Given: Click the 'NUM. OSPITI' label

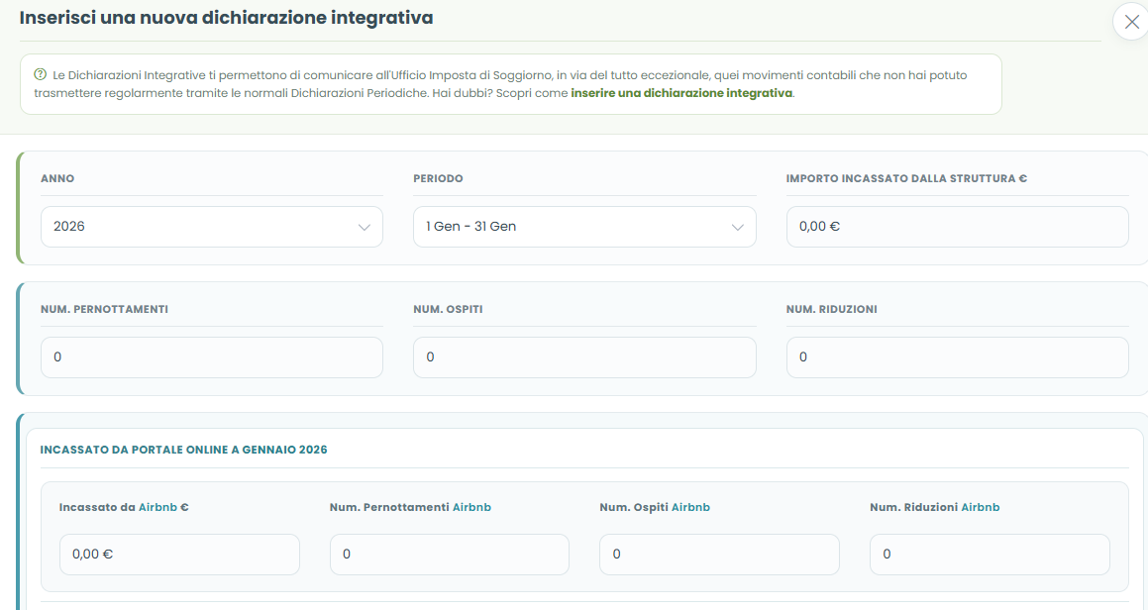Looking at the screenshot, I should point(448,309).
